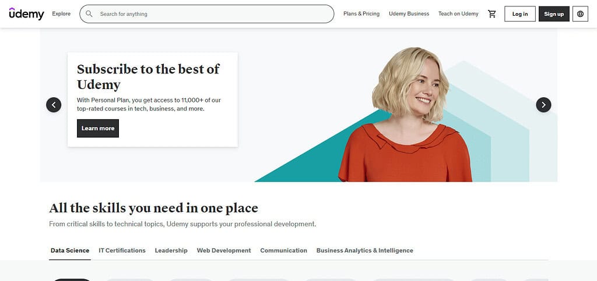Click the banner photo of the woman
597x281 pixels.
[x=405, y=115]
